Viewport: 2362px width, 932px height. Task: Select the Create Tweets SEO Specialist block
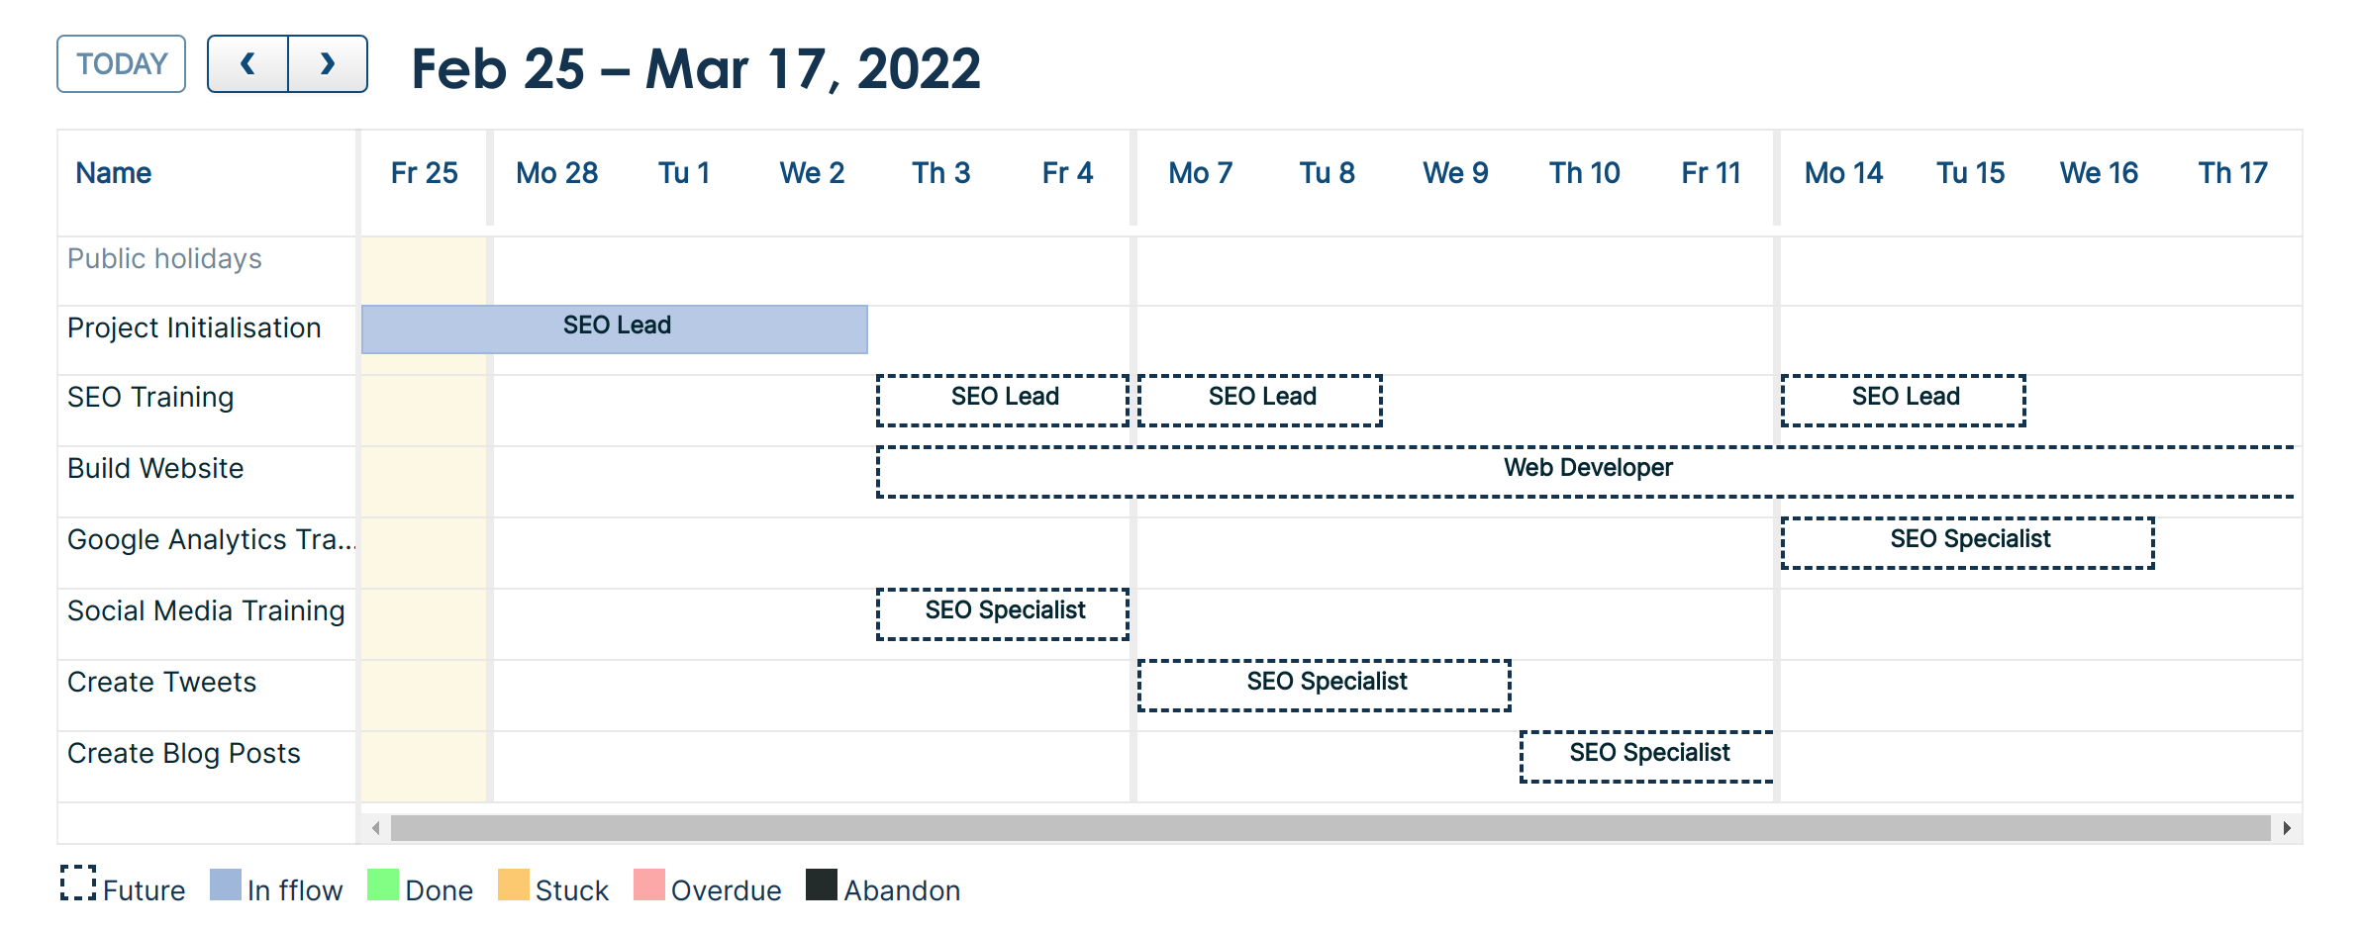coord(1325,686)
